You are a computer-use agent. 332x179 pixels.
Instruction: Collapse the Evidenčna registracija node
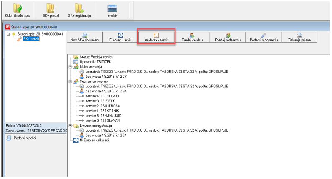[70, 125]
